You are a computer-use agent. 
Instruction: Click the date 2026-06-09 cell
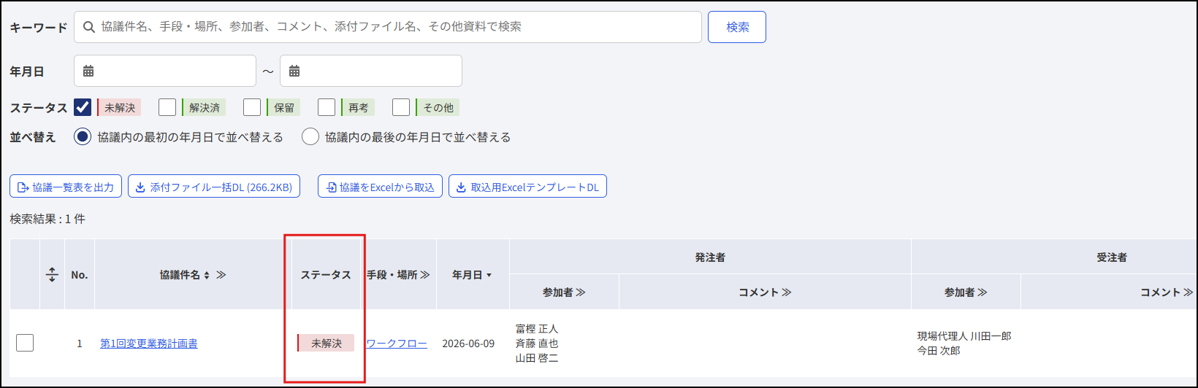tap(468, 344)
